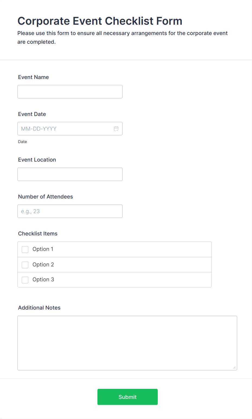Enable the Option 3 checkbox
The image size is (252, 419).
click(25, 280)
